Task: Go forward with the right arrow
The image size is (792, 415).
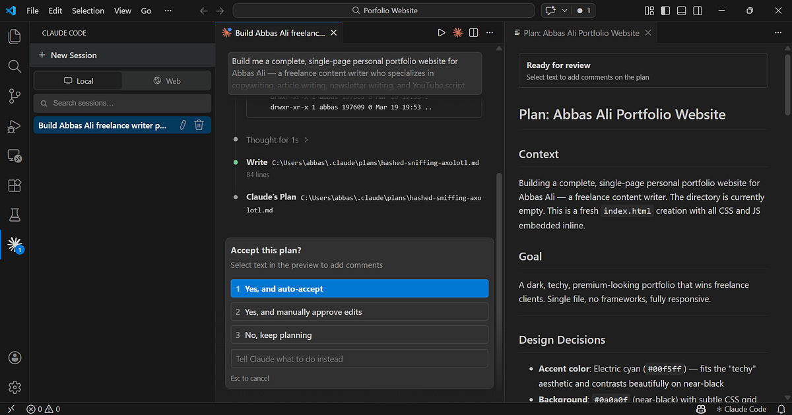Action: (220, 11)
